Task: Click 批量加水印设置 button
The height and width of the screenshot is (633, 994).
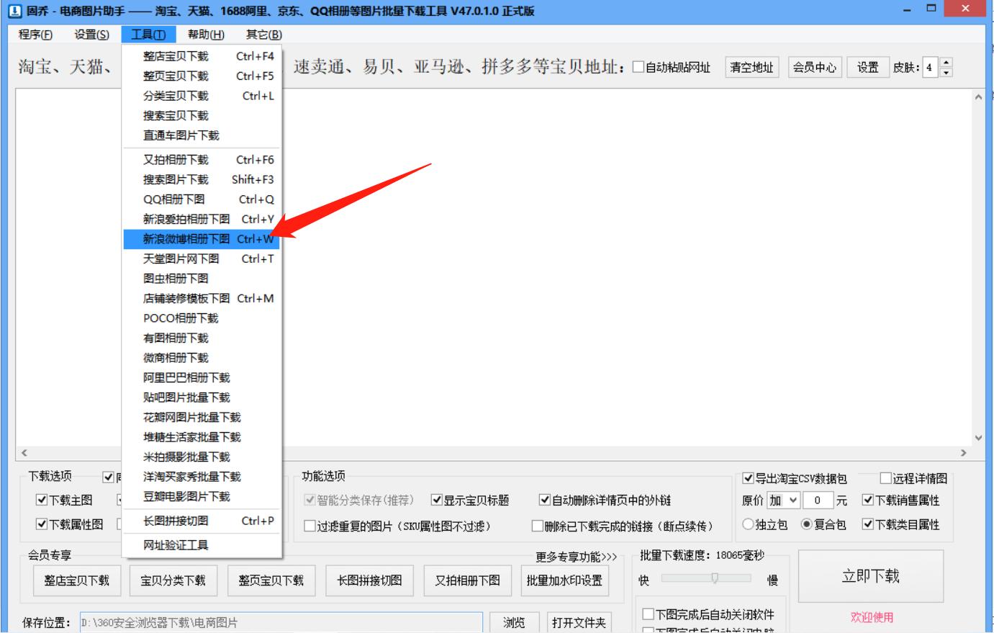Action: pyautogui.click(x=566, y=579)
